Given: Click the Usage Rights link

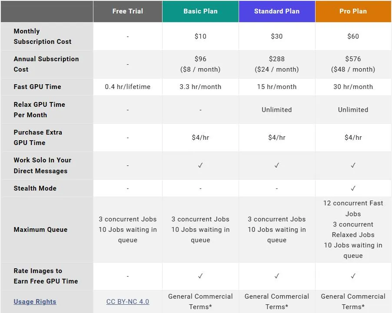Looking at the screenshot, I should (35, 302).
